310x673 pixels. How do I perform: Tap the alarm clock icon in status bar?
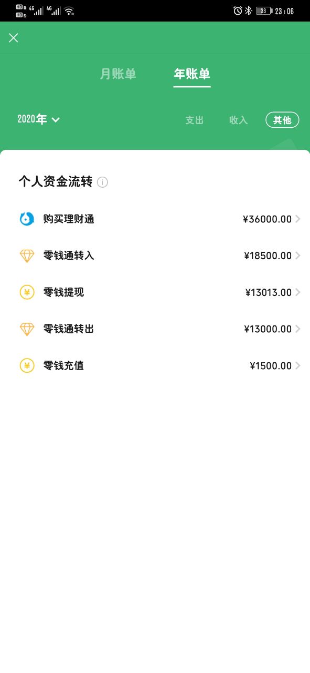238,11
